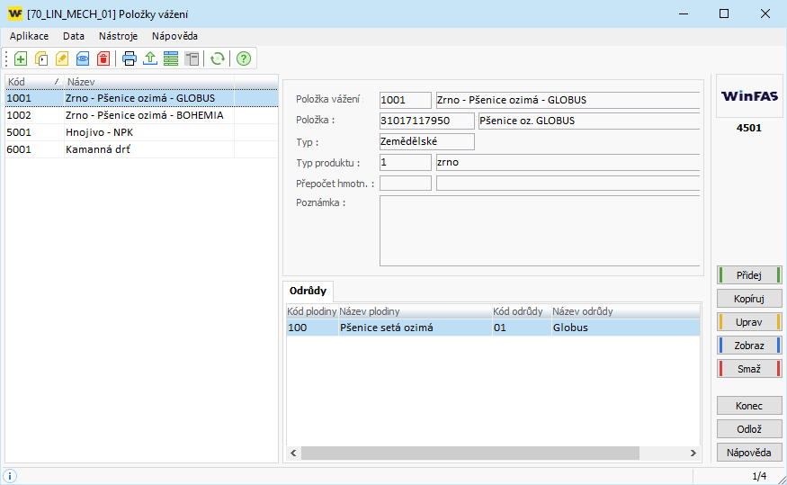Click the right arrow of horizontal scrollbar
The height and width of the screenshot is (485, 787).
tap(693, 453)
